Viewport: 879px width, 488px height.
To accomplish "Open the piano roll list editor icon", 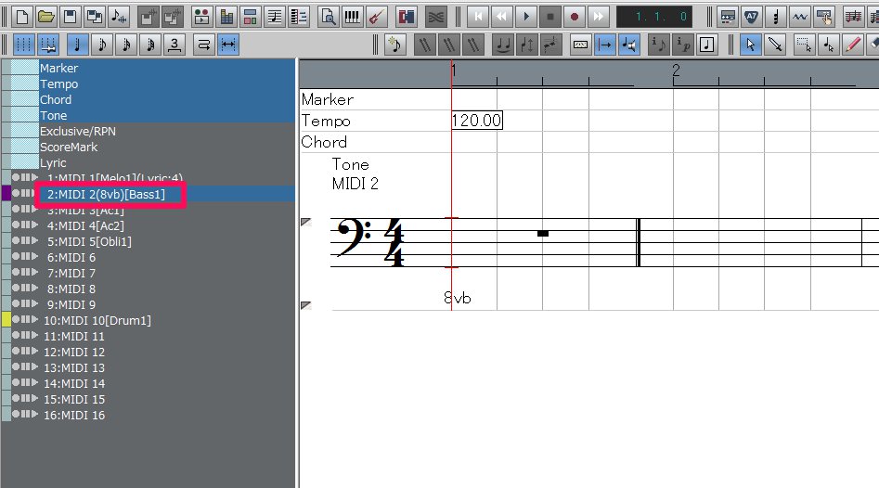I will [x=299, y=17].
